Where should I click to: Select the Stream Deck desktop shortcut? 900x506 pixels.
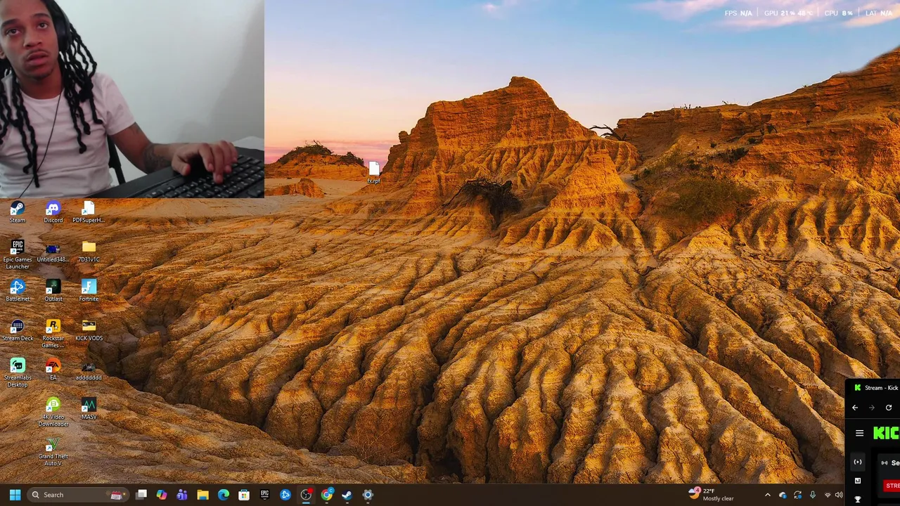18,330
